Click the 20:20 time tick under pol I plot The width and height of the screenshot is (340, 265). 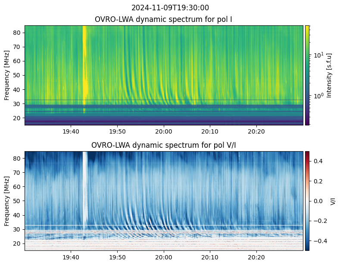pos(256,131)
